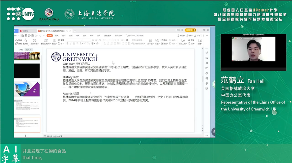The height and width of the screenshot is (163, 292).
Task: Click the save icon in quick toolbar
Action: [x=22, y=36]
